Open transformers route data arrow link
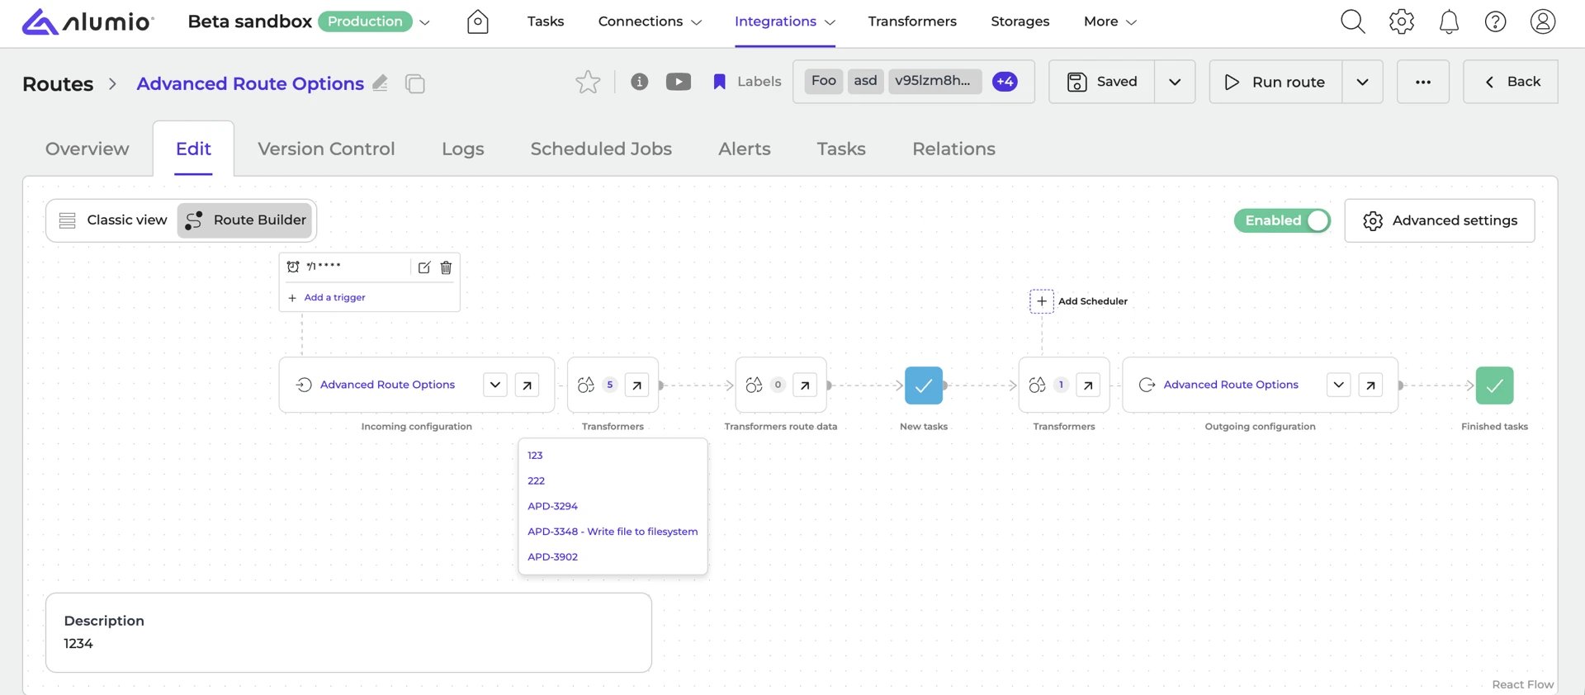Screen dimensions: 1585x695 [x=805, y=385]
